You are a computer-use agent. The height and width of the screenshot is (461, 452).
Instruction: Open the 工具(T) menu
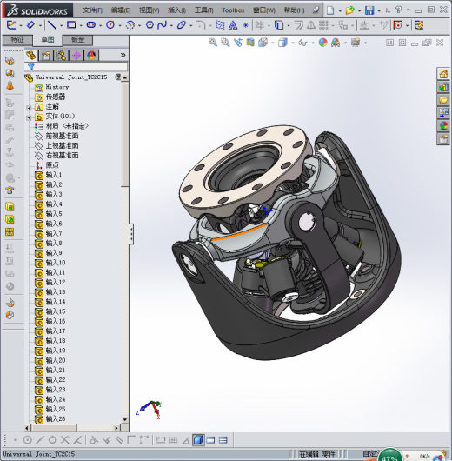coord(203,10)
